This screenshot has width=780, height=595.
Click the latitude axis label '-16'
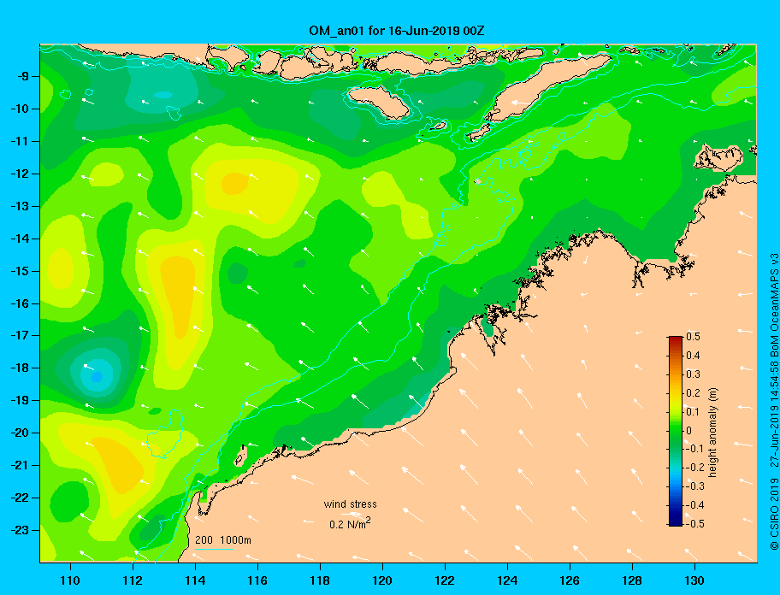(19, 303)
